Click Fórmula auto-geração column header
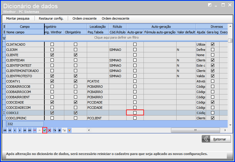 tap(160, 32)
